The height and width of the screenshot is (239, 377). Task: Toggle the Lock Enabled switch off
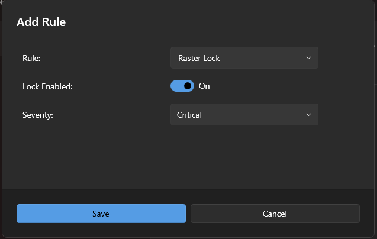(x=182, y=86)
